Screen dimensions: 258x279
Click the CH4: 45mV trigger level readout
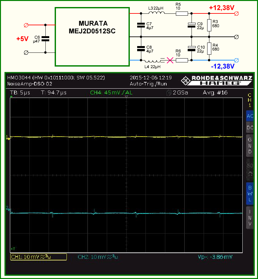[x=111, y=93]
